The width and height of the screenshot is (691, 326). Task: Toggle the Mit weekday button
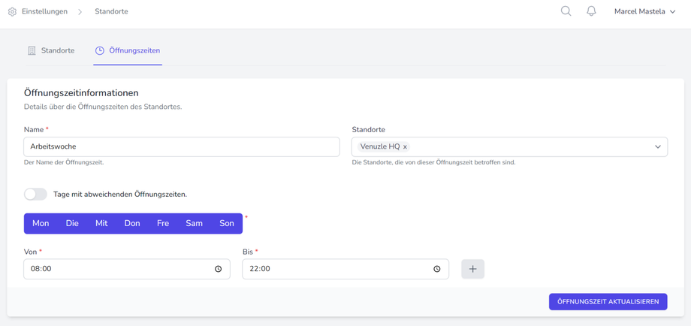[x=101, y=223]
